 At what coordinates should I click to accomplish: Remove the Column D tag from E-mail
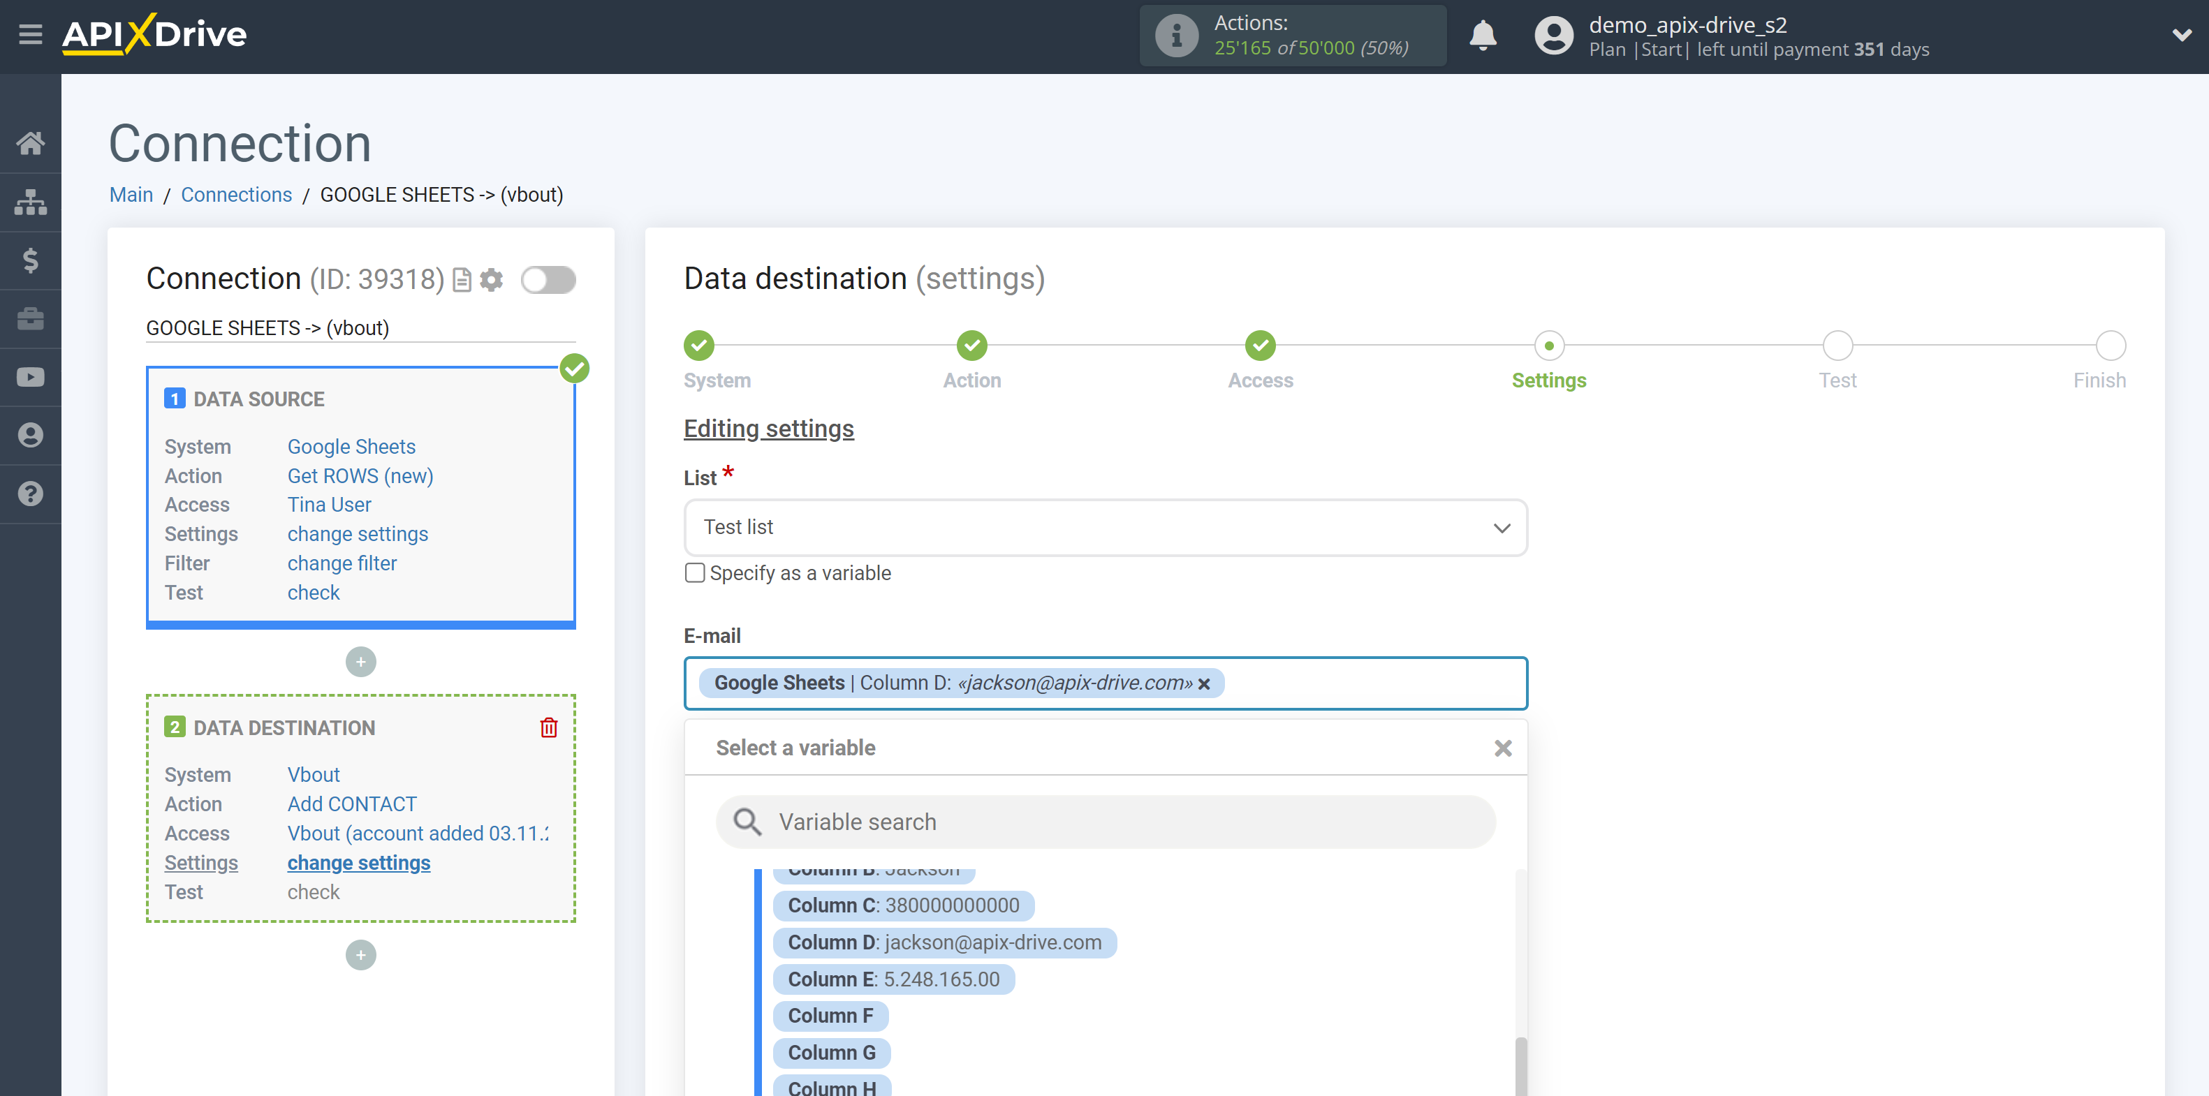click(1204, 684)
